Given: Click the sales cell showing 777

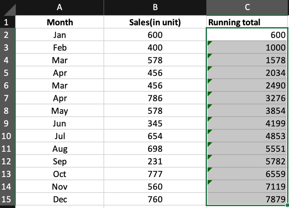Looking at the screenshot, I should coord(155,174).
